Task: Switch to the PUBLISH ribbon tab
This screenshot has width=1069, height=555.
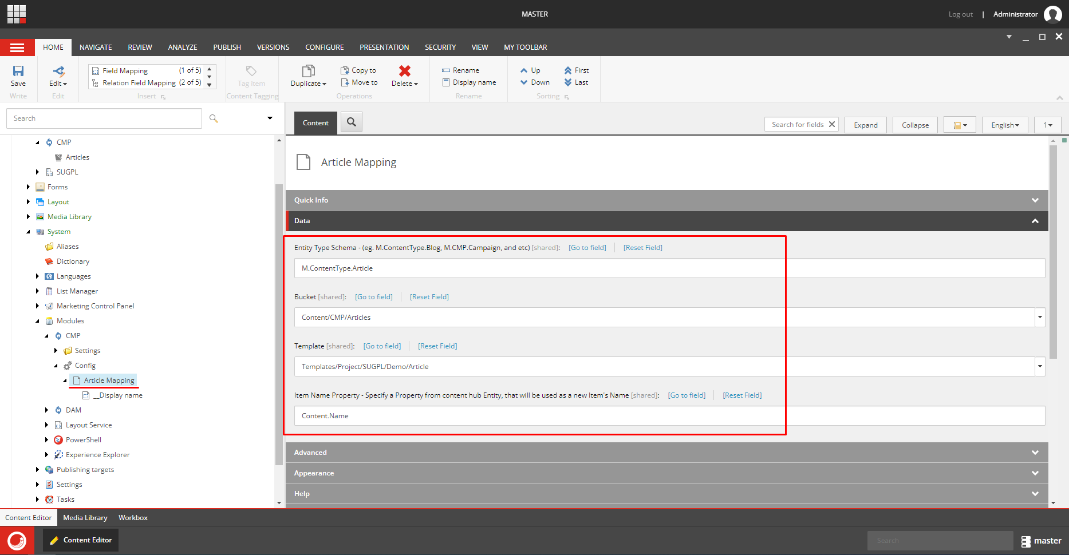Action: pos(227,47)
